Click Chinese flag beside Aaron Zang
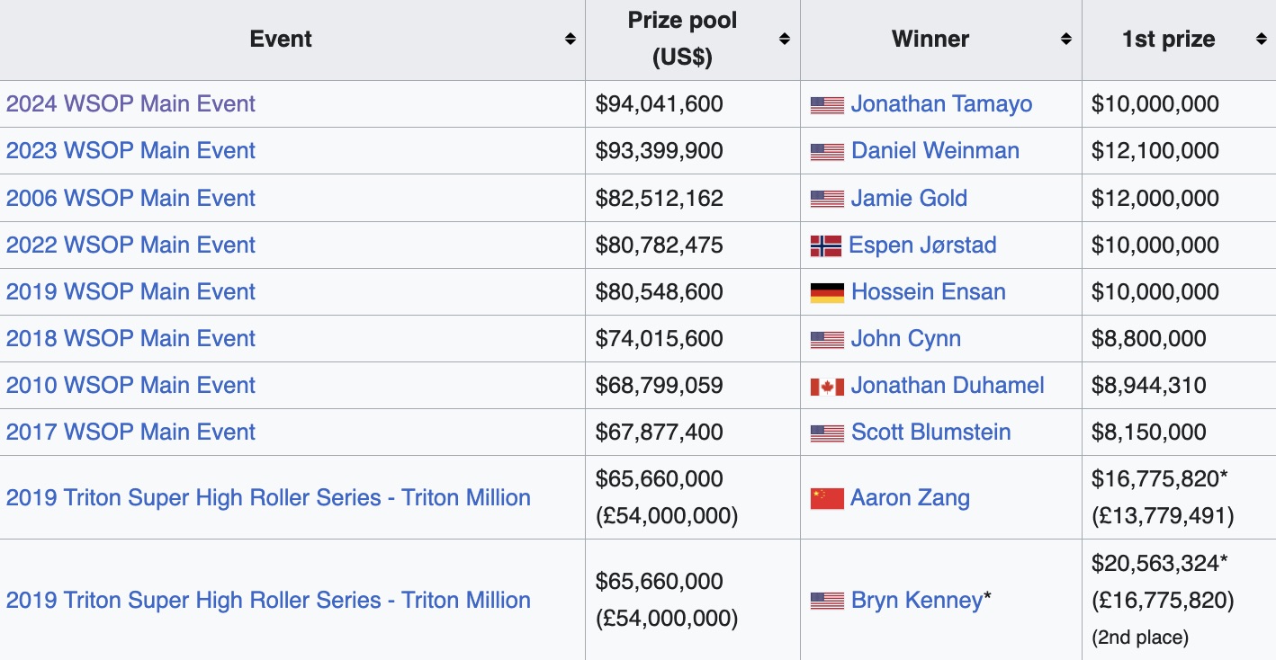 827,499
